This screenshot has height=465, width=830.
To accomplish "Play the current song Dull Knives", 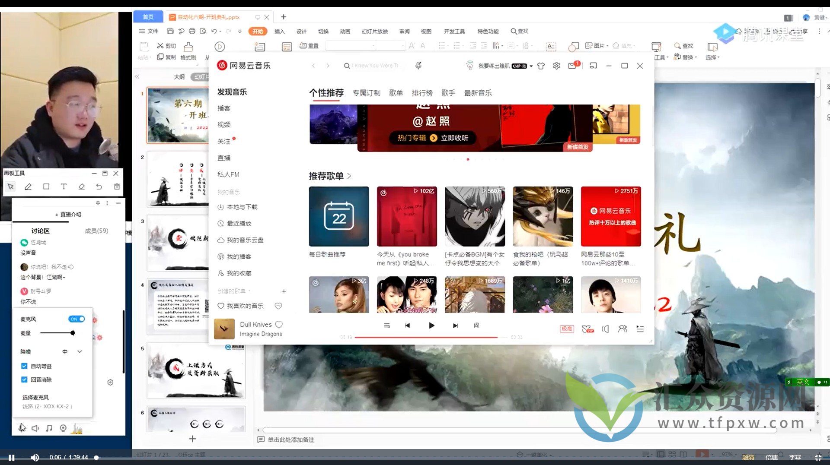I will (431, 326).
